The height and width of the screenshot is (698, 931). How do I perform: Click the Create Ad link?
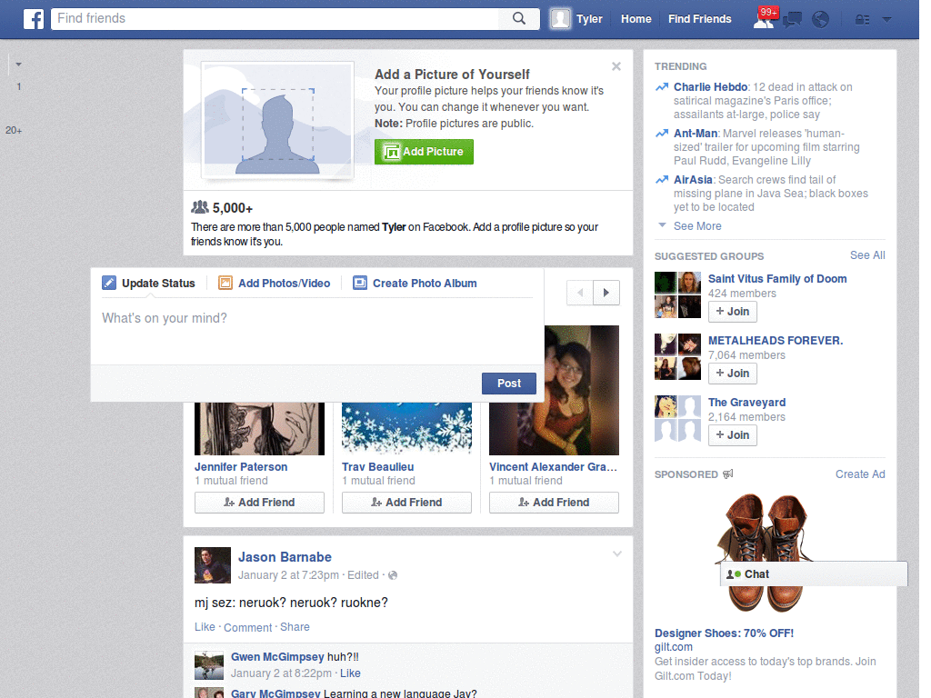(860, 474)
